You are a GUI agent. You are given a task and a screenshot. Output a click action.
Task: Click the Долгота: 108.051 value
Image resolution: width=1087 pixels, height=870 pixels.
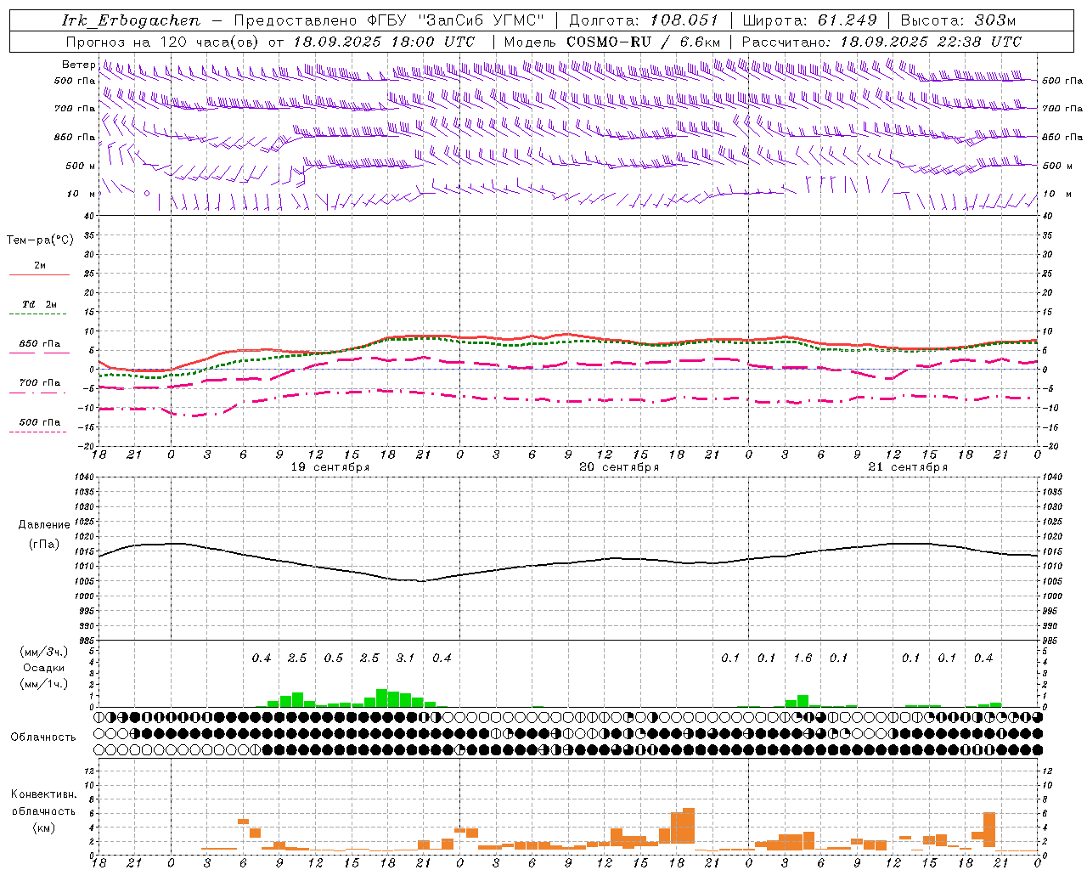click(x=644, y=20)
